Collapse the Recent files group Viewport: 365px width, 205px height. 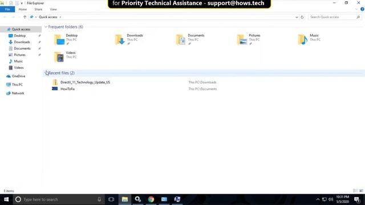(x=46, y=73)
